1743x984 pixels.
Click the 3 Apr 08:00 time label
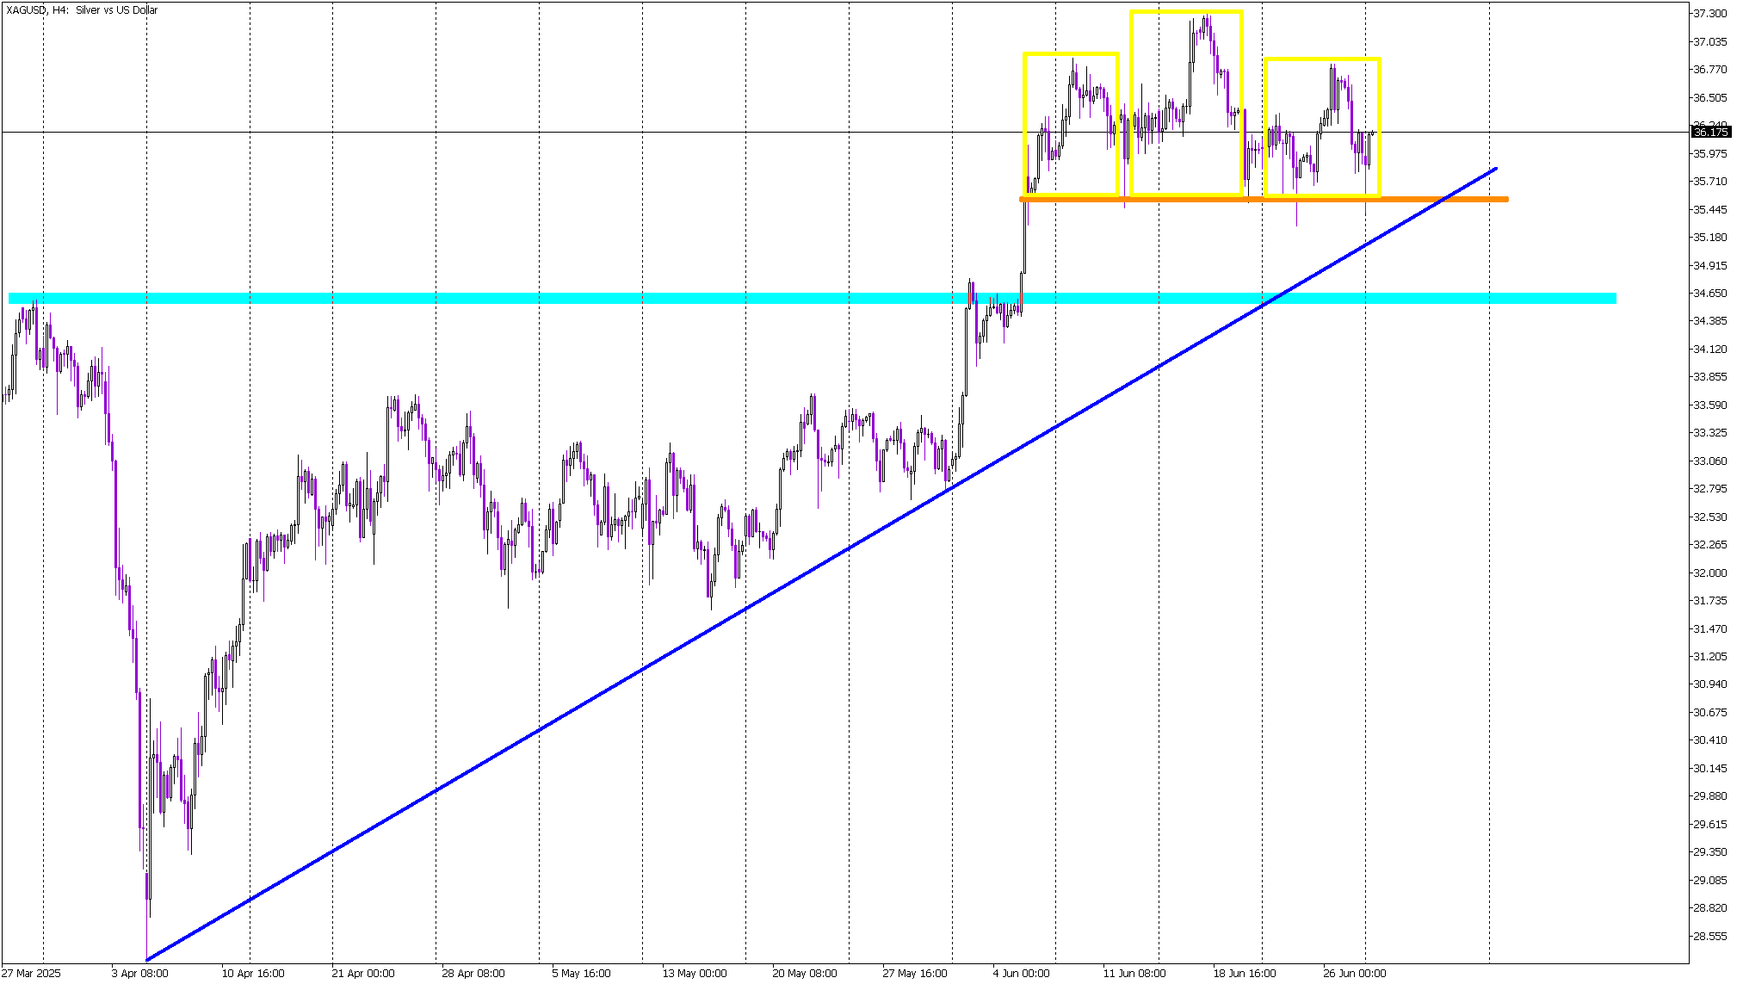tap(140, 974)
